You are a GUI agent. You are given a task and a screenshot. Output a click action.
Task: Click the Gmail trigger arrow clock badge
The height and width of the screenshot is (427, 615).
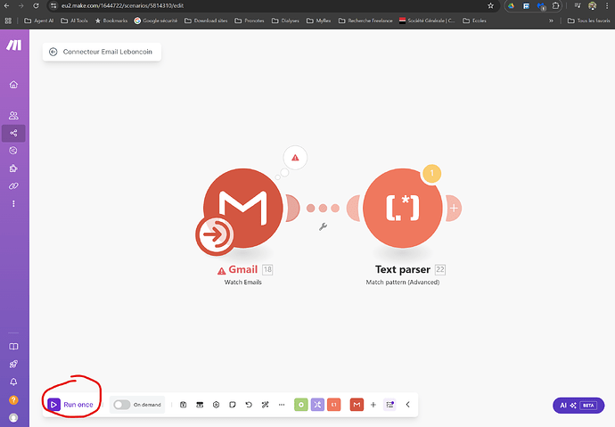click(x=215, y=235)
